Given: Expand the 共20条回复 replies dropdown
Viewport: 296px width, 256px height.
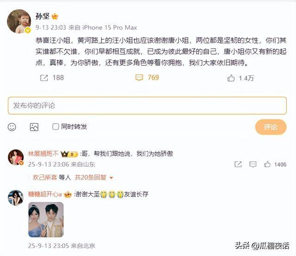Looking at the screenshot, I should [x=94, y=177].
